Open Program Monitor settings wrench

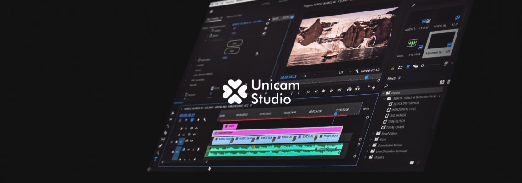357,71
